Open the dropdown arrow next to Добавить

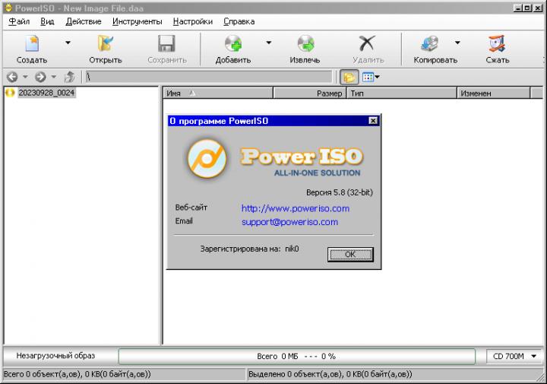click(268, 43)
